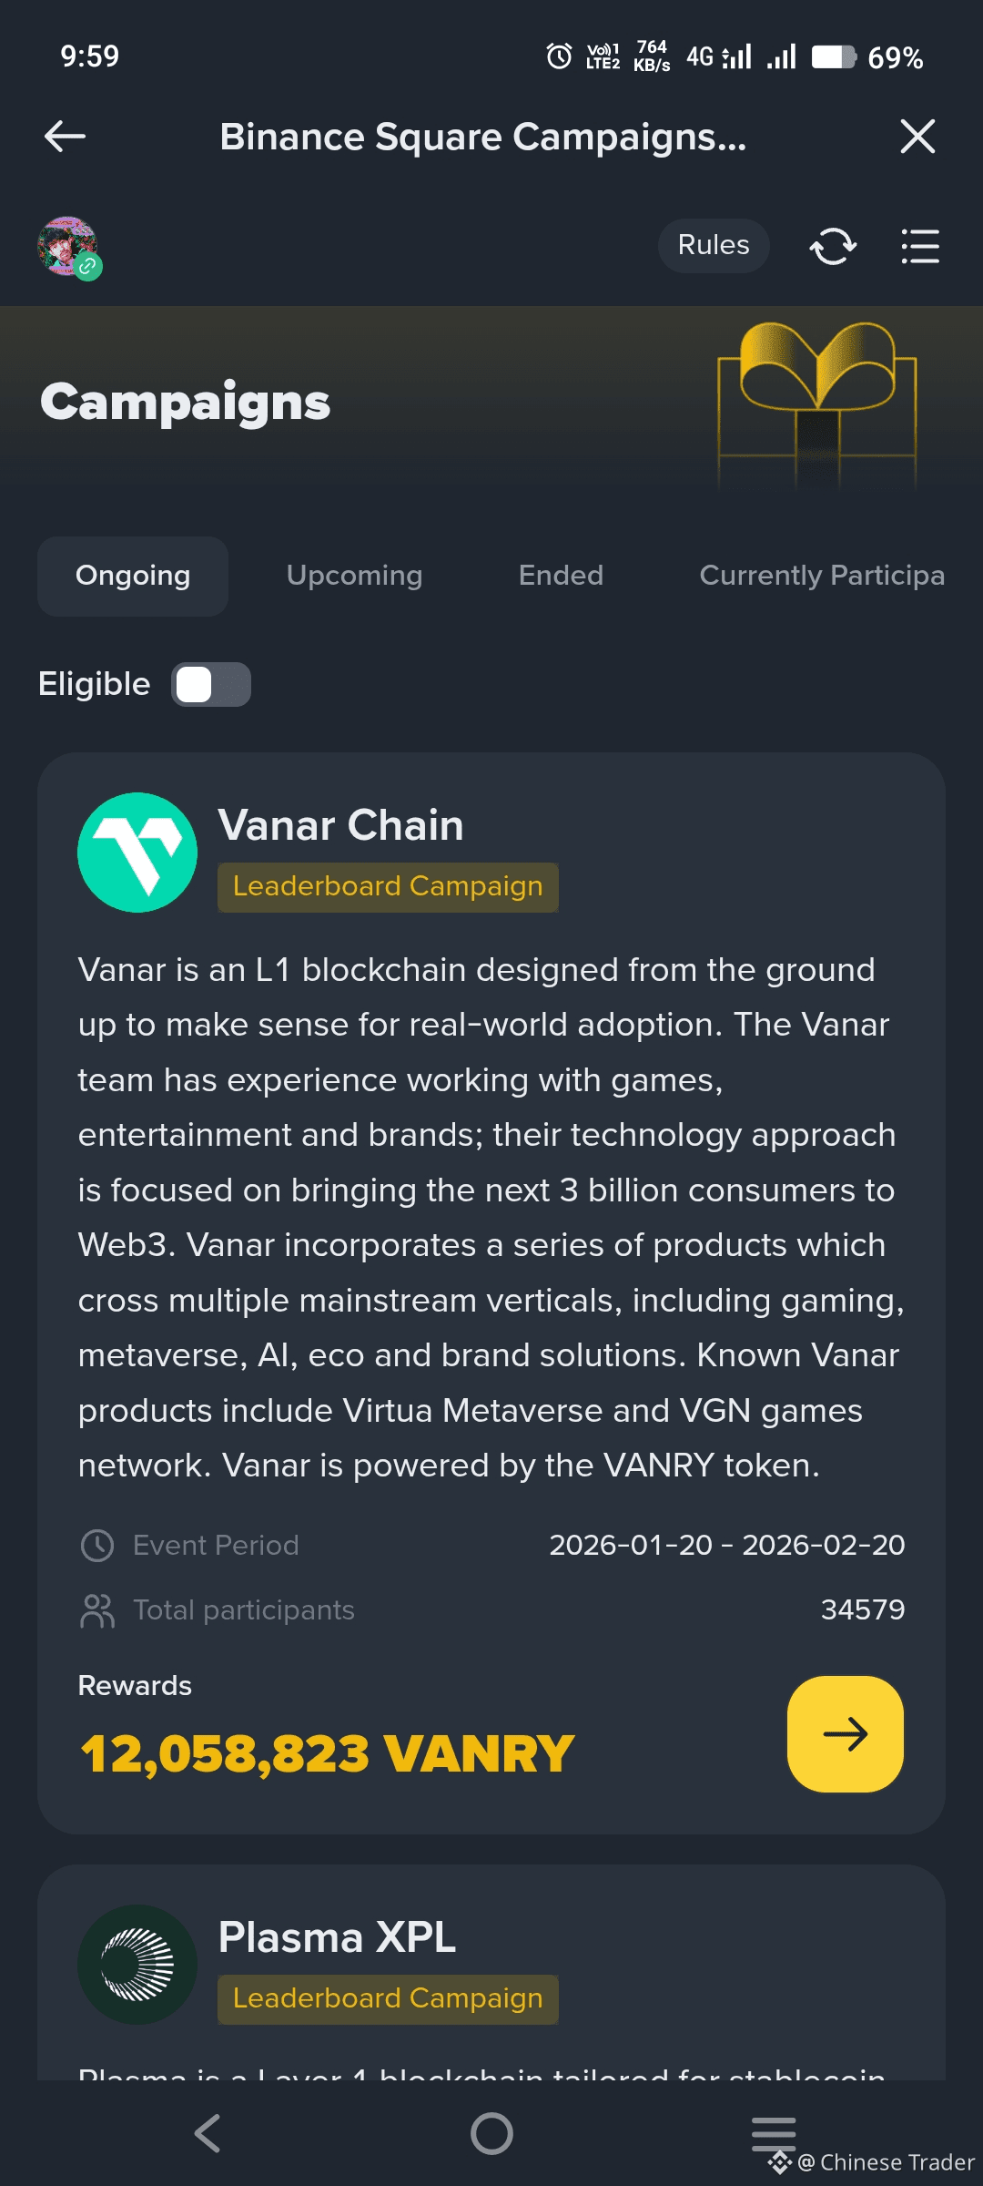Tap Plasma XPL's Leaderboard Campaign badge
This screenshot has width=983, height=2186.
[x=388, y=1998]
